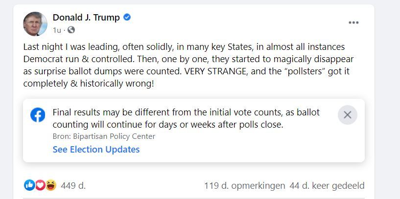400x199 pixels.
Task: Open the 449 d. reactions count
Action: pyautogui.click(x=73, y=186)
